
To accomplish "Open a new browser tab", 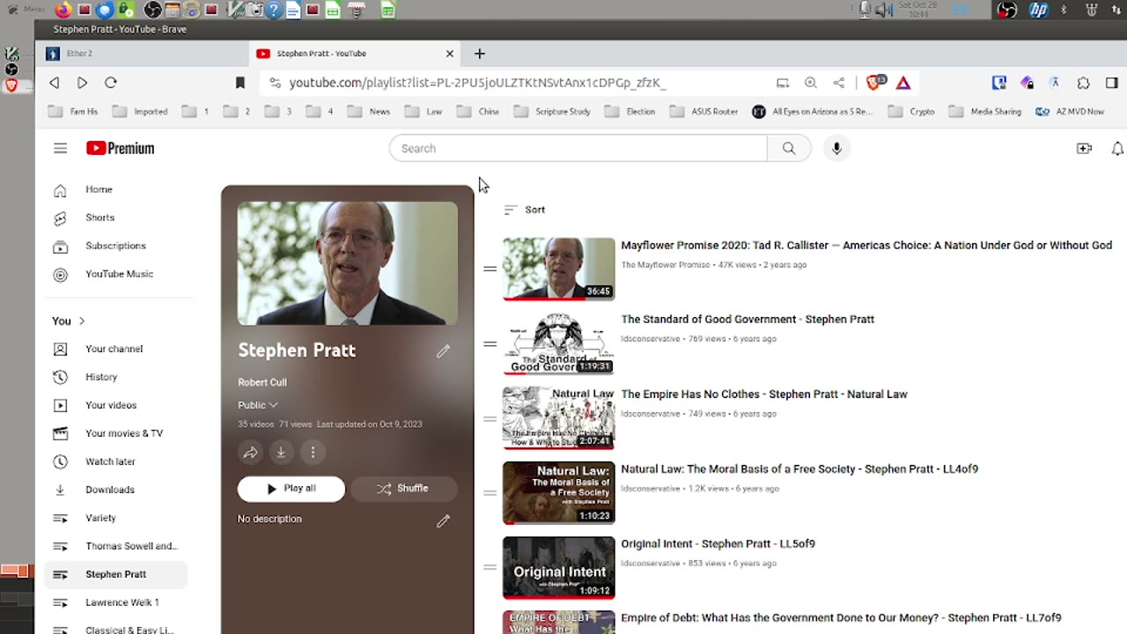I will (x=479, y=54).
